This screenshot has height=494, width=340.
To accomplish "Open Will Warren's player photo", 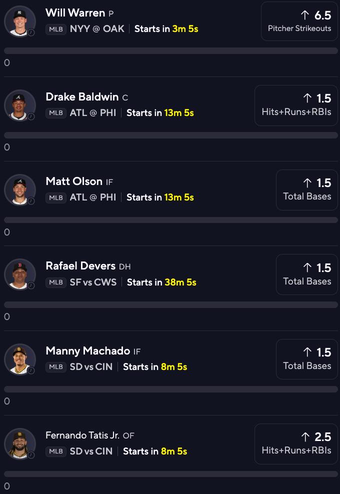I will tap(20, 20).
